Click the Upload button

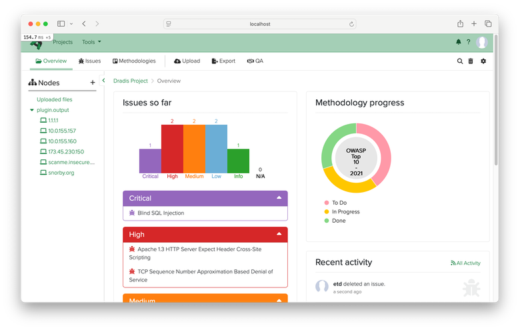pos(187,61)
